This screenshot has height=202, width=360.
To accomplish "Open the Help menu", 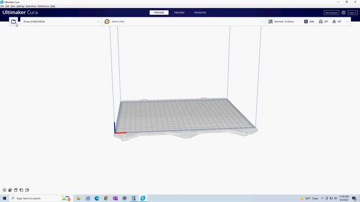I will click(52, 6).
